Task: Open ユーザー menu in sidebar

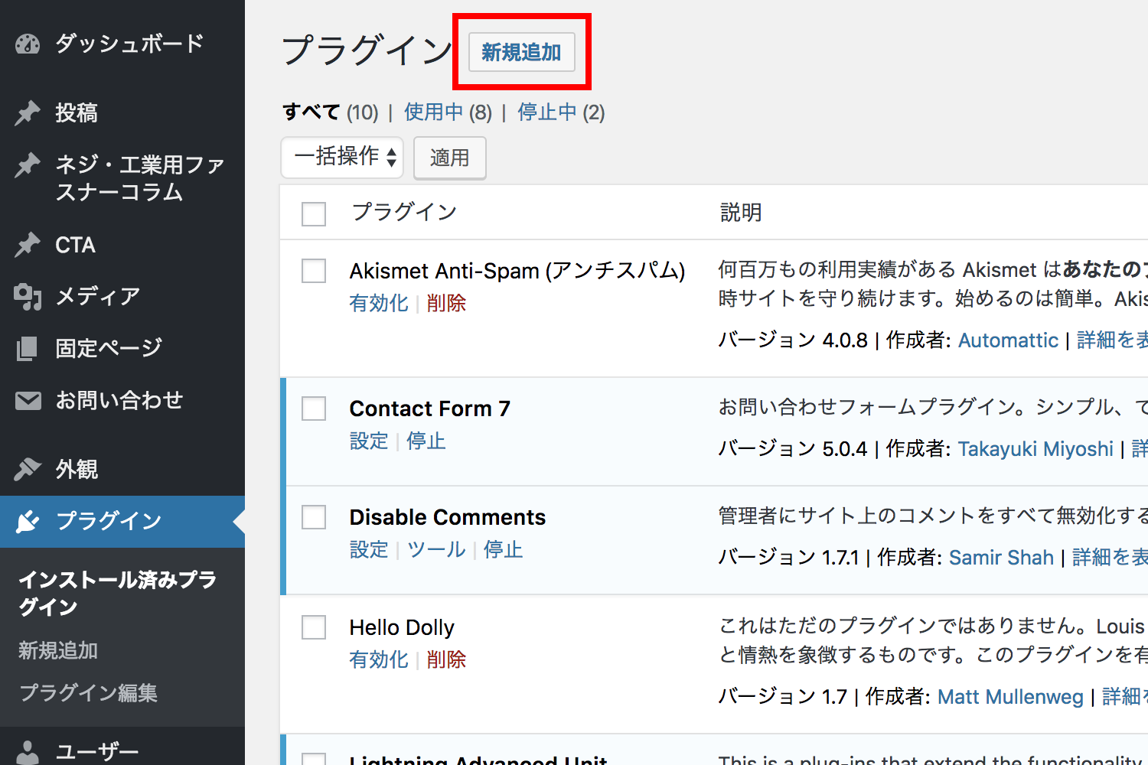Action: [122, 751]
